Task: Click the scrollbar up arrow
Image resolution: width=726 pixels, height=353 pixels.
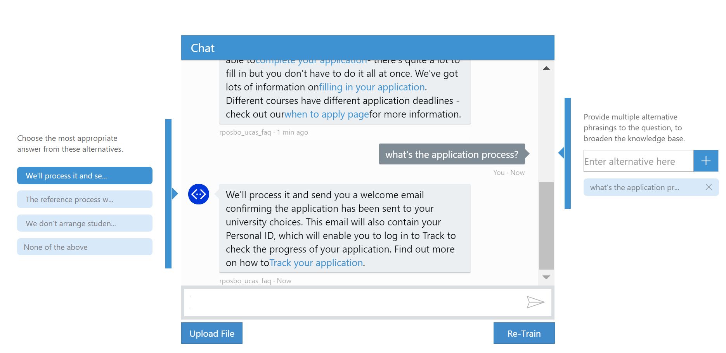Action: point(546,68)
